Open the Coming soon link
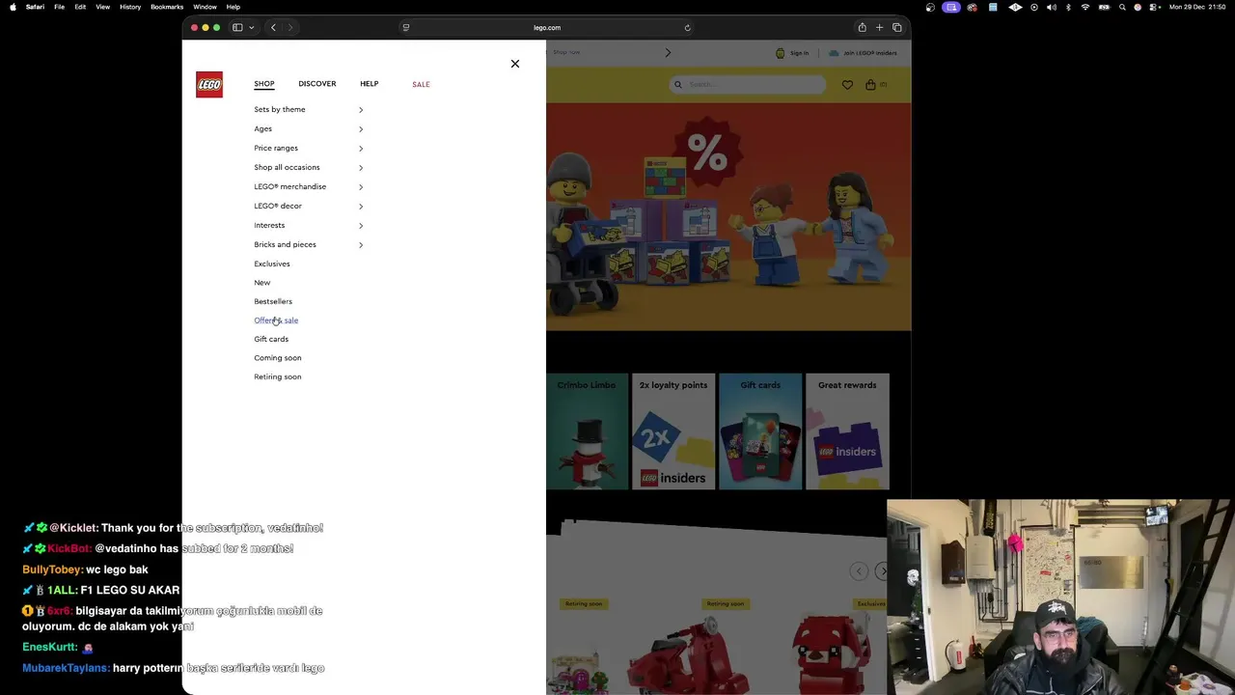 coord(278,358)
